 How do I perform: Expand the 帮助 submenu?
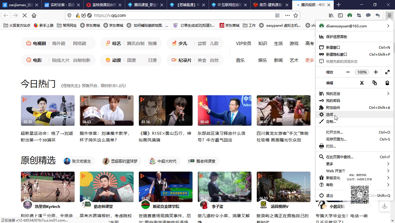[x=355, y=185]
